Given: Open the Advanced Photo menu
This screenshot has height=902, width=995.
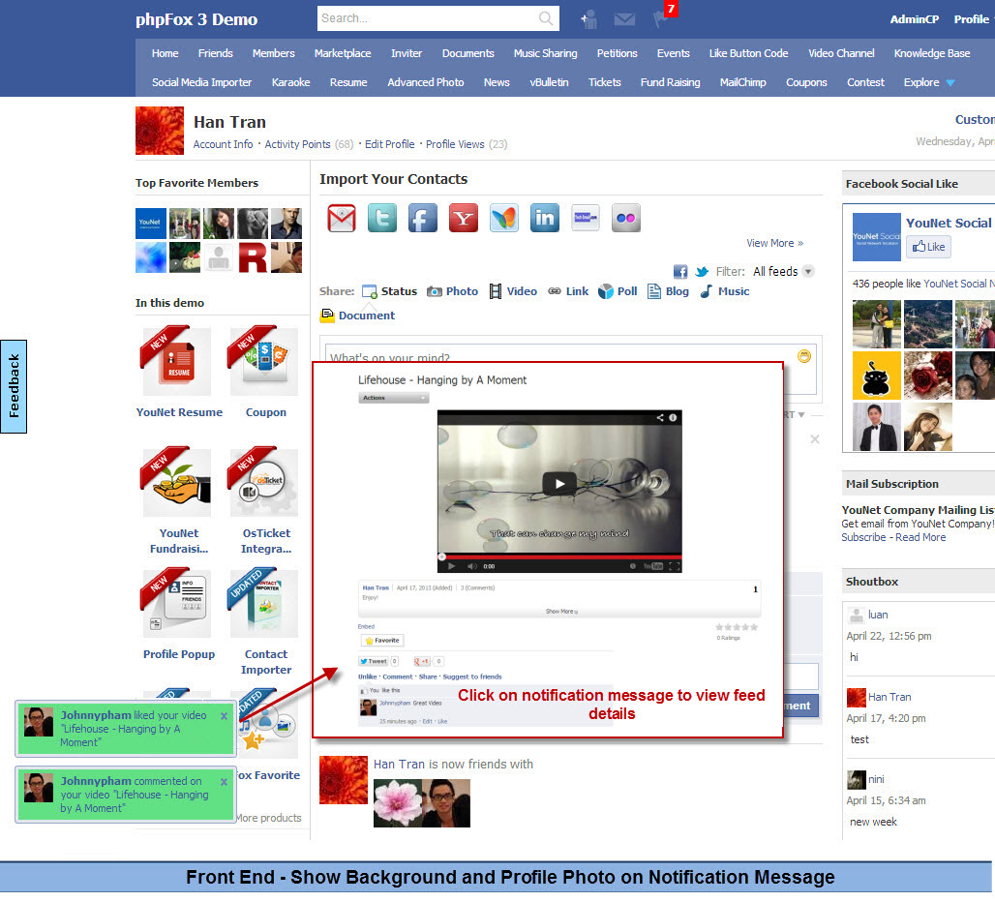Looking at the screenshot, I should [425, 82].
